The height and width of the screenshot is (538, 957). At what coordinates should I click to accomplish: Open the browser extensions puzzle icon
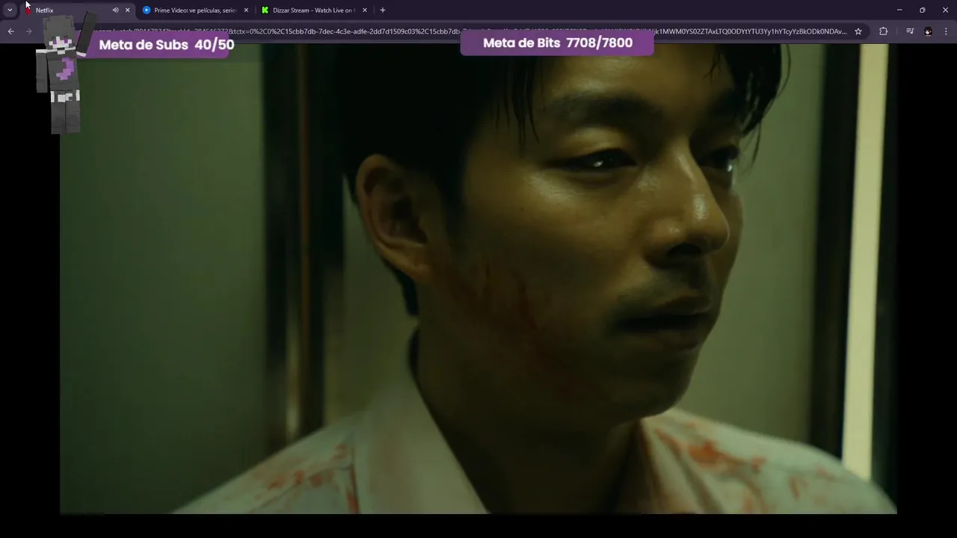pos(883,31)
